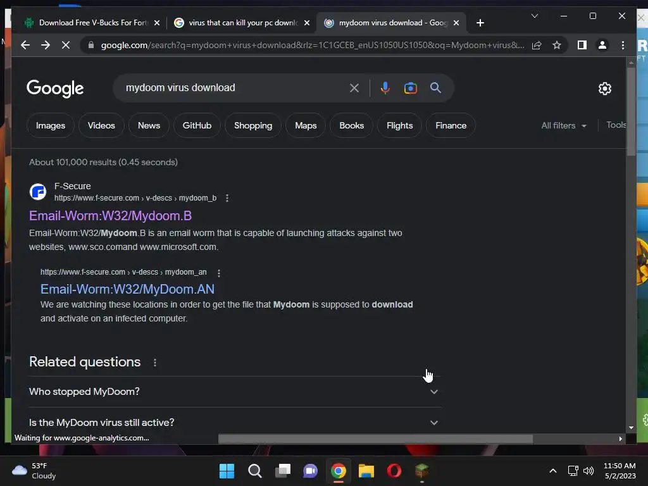Open Chrome side panel
This screenshot has height=486, width=648.
pos(582,45)
